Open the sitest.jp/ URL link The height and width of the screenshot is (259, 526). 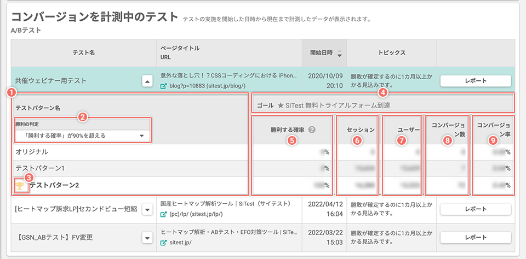point(180,243)
